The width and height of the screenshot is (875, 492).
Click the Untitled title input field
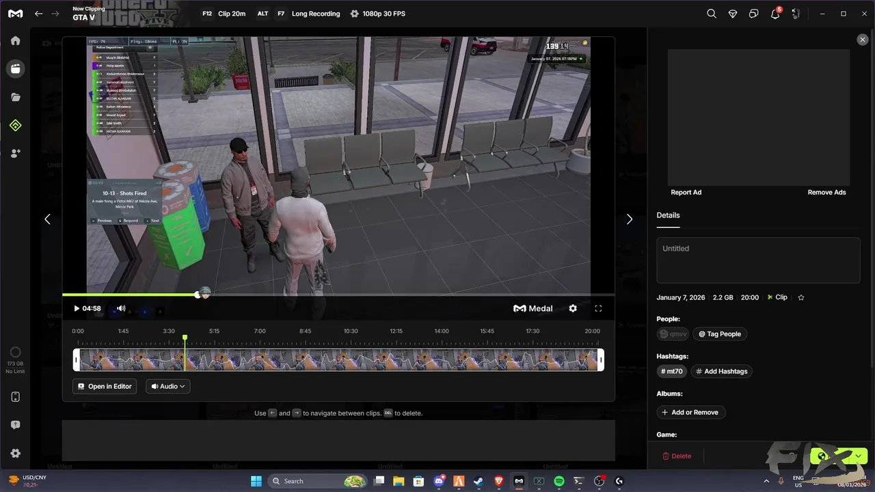758,260
